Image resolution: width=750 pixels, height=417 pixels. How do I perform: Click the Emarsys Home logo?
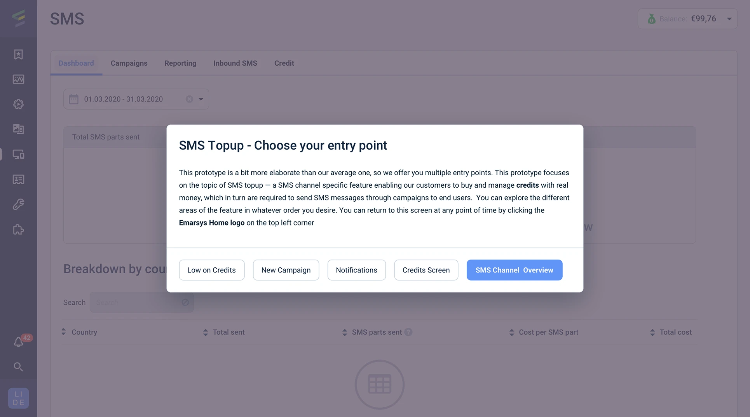pos(18,18)
